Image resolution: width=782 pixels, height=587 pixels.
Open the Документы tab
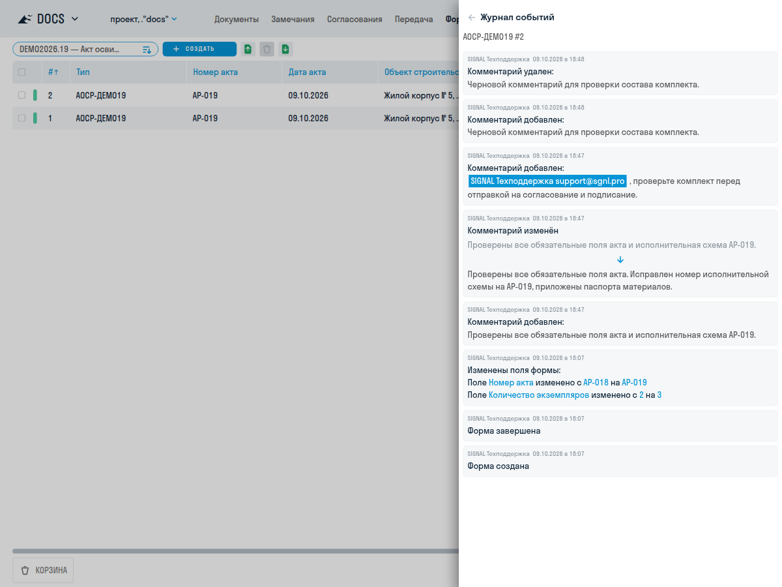[237, 19]
